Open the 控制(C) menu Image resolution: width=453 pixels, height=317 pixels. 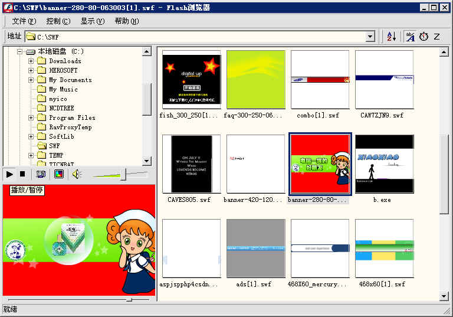(x=58, y=21)
